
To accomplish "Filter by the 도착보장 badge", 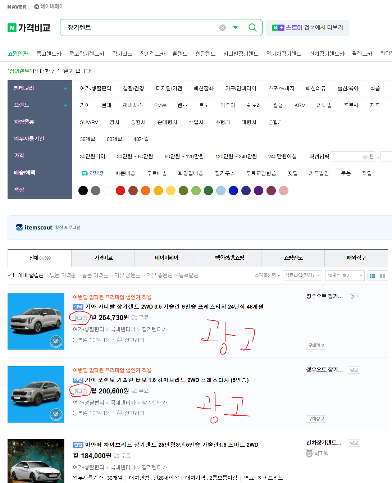I will click(x=92, y=173).
